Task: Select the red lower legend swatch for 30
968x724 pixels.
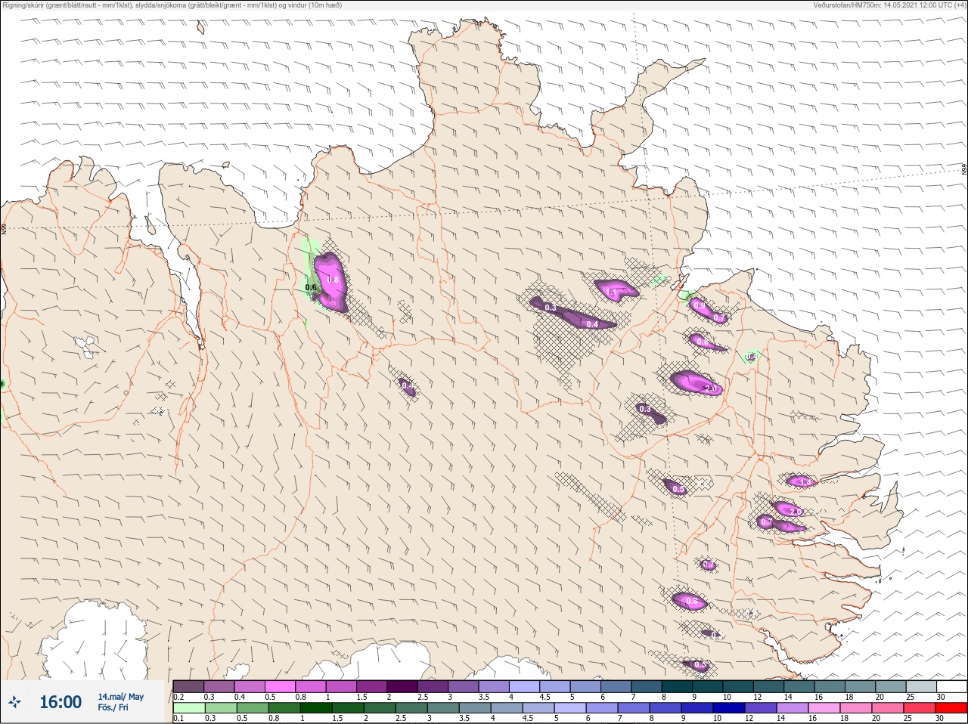Action: (x=951, y=708)
